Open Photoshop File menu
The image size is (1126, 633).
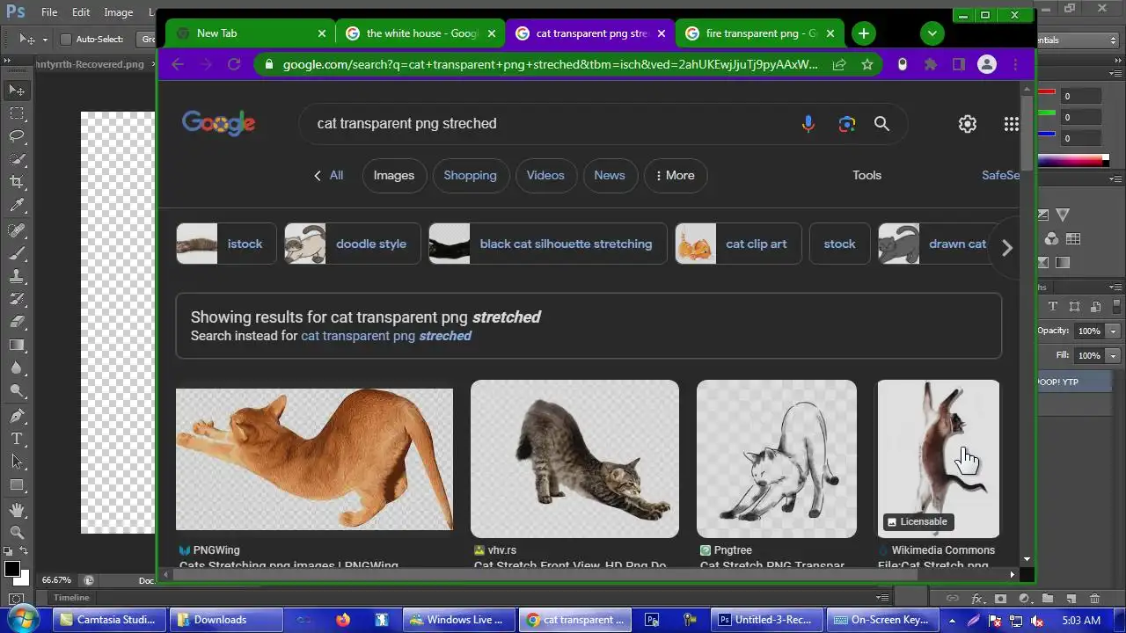pyautogui.click(x=49, y=12)
